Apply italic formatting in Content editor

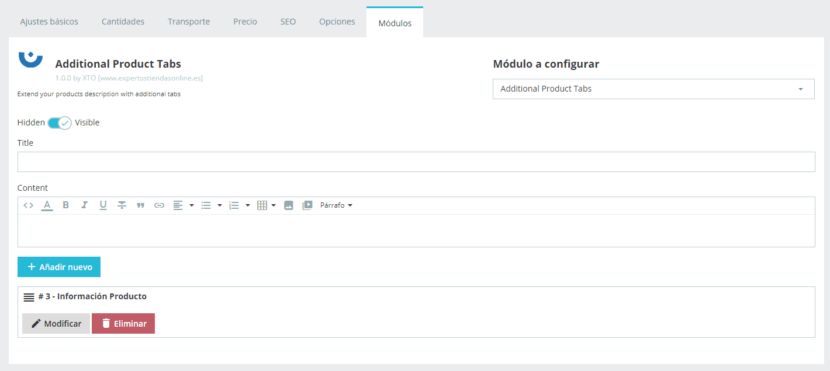pyautogui.click(x=84, y=205)
